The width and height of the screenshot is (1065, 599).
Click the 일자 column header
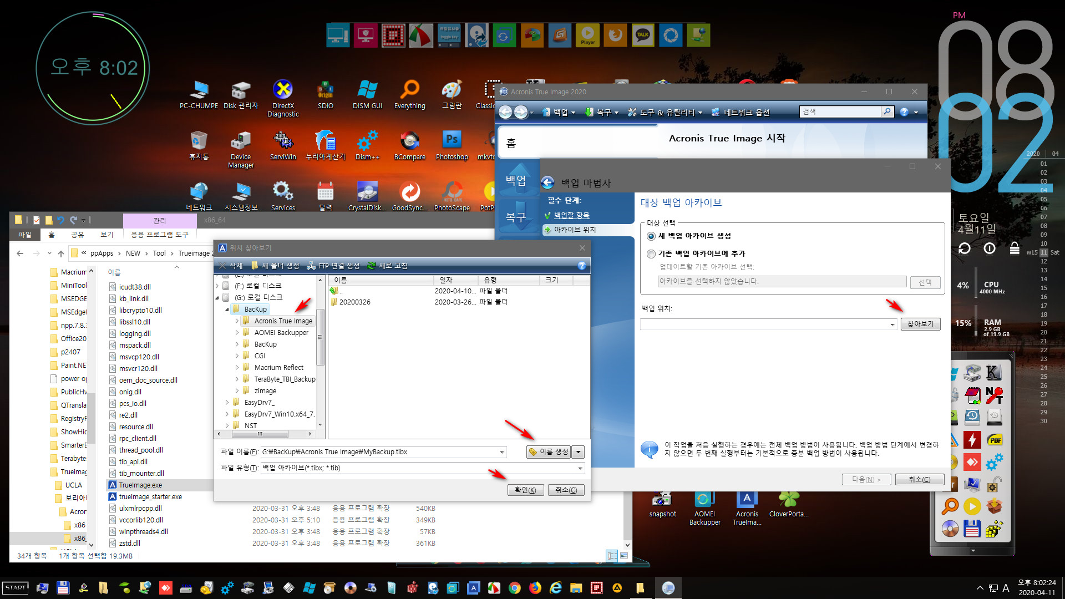(456, 280)
